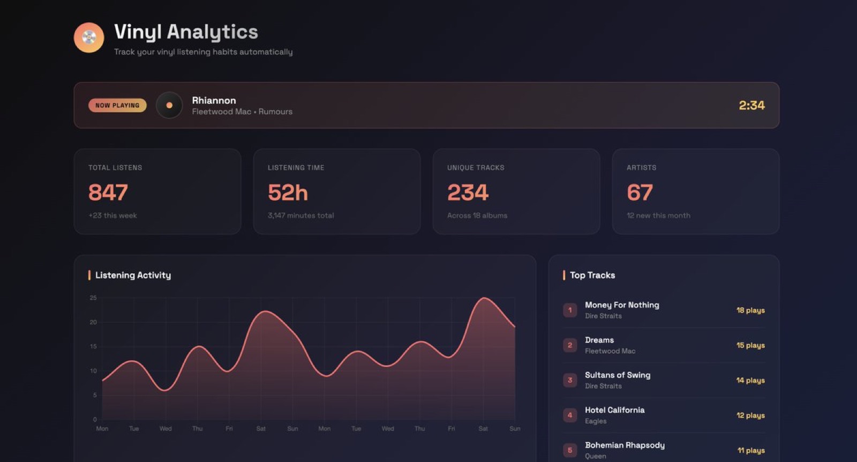Viewport: 857px width, 462px height.
Task: Click the '14 plays' count
Action: 750,381
